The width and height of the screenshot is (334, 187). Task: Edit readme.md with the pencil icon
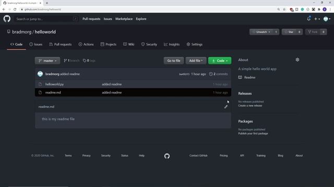tap(226, 106)
